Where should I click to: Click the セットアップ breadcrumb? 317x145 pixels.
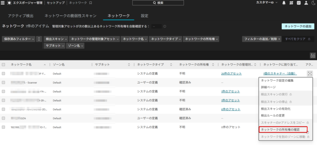coord(56,3)
